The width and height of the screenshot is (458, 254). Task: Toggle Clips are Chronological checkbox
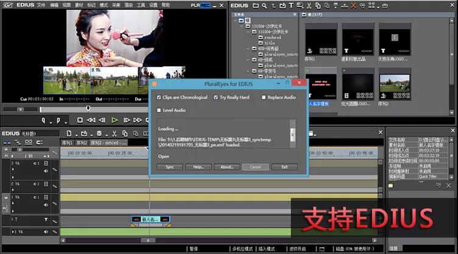[x=159, y=97]
